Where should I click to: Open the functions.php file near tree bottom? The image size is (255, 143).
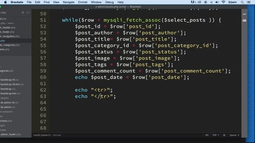[x=6, y=121]
